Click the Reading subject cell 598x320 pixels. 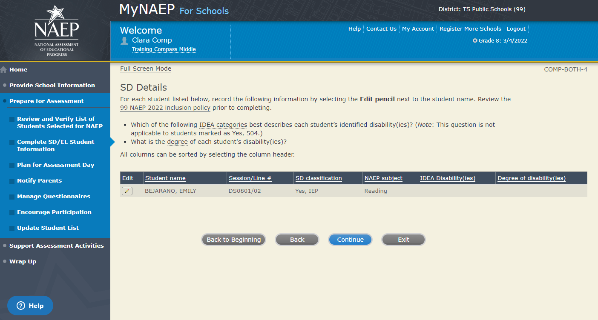(x=376, y=191)
